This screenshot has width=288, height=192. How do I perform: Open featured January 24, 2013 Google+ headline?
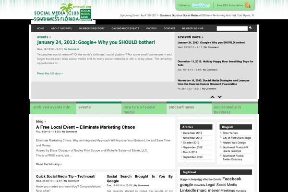[96, 42]
